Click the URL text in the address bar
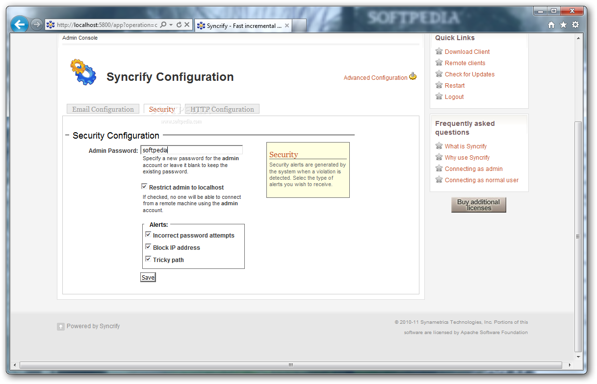The height and width of the screenshot is (384, 597). (107, 24)
